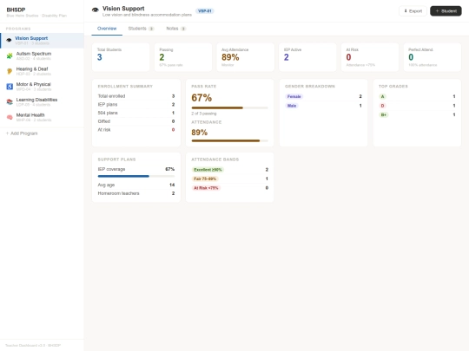
Task: Click the Hearing & Deaf ear icon
Action: click(x=10, y=71)
